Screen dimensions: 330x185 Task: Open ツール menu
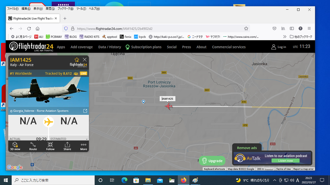click(81, 9)
